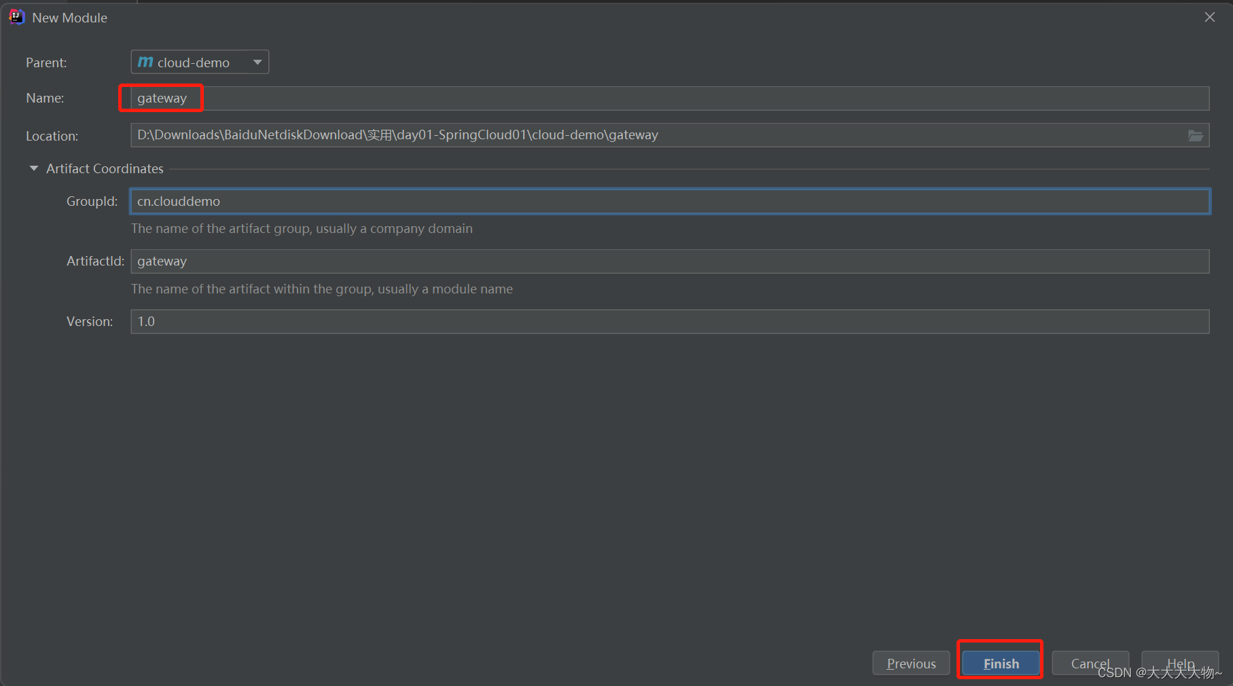Go back with the Previous button
Viewport: 1233px width, 686px height.
click(x=911, y=663)
